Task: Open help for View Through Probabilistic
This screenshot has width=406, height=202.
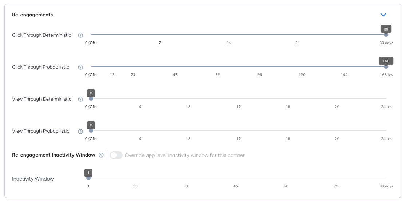Action: click(80, 131)
